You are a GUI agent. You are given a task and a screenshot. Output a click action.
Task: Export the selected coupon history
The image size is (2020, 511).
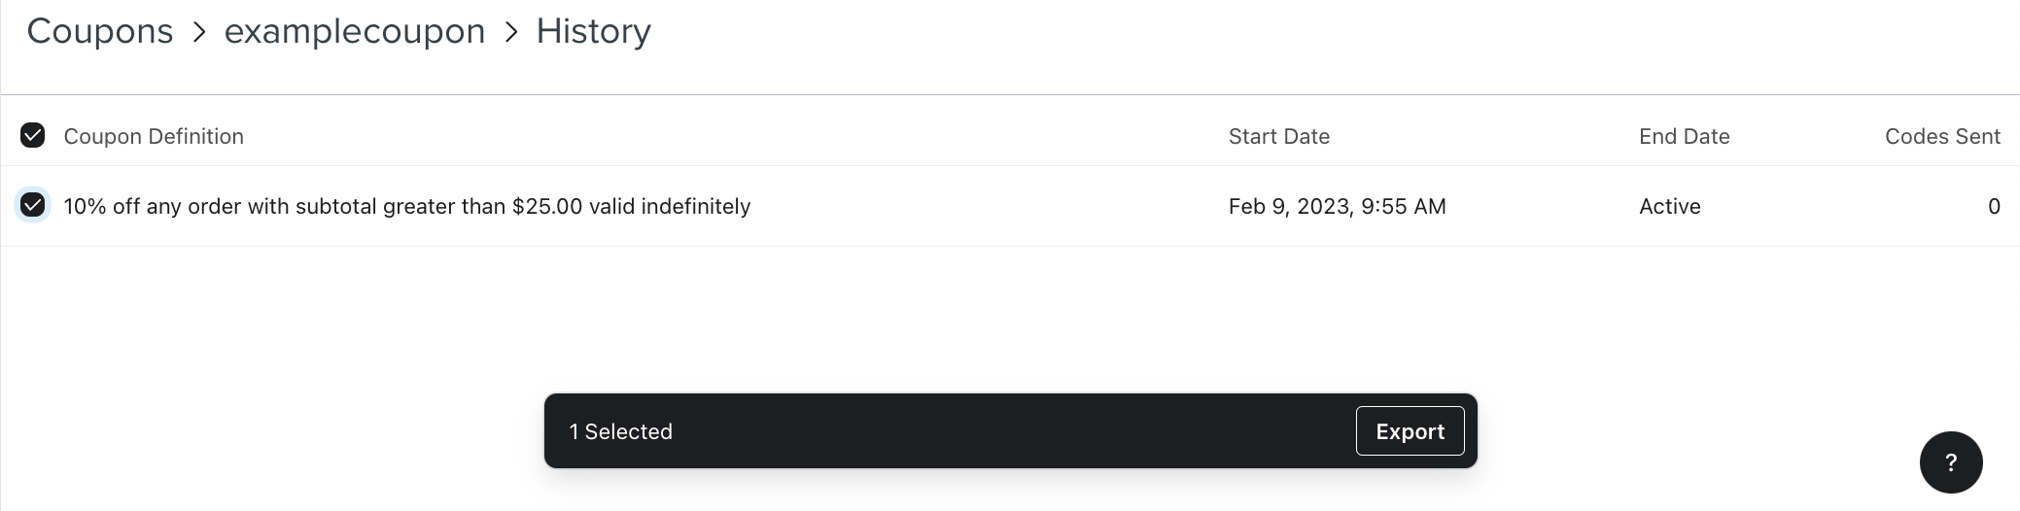tap(1410, 431)
